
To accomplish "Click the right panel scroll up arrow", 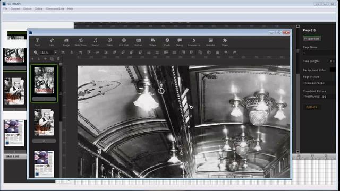I will 298,27.
